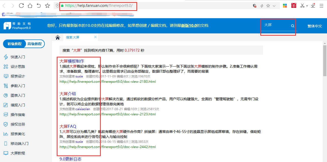The height and width of the screenshot is (162, 327).
Task: Click the shield security icon in address bar
Action: [x=58, y=6]
